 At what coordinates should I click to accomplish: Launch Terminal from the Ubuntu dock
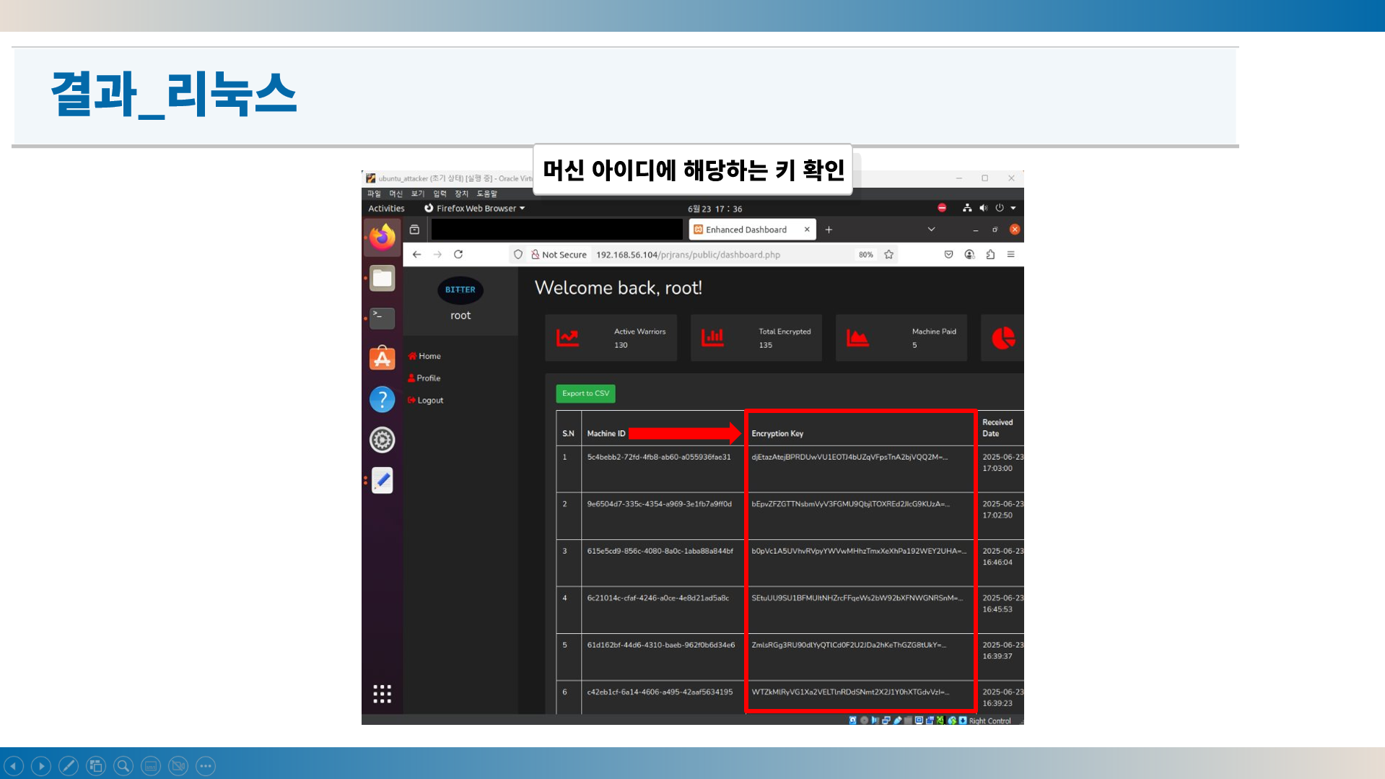point(382,318)
